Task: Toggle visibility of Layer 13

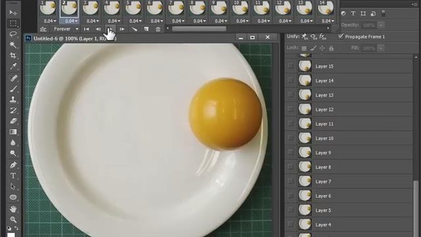Action: point(291,95)
